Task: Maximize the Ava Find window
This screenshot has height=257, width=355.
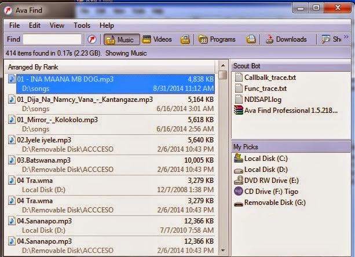Action: (316, 8)
